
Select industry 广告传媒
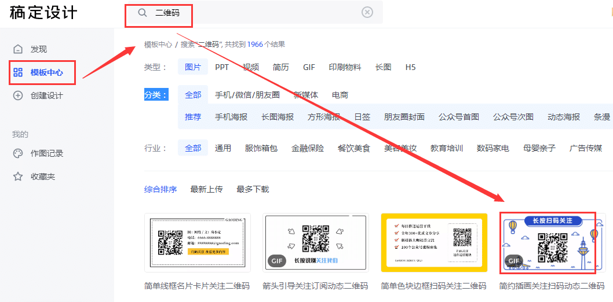(586, 148)
